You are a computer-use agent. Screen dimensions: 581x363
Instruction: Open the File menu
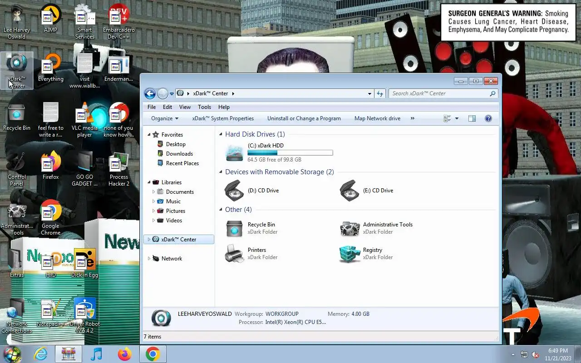[x=152, y=107]
